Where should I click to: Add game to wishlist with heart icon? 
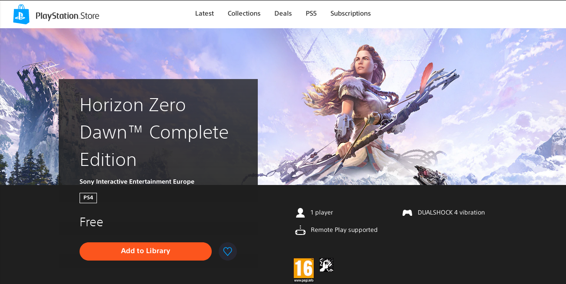(x=228, y=251)
